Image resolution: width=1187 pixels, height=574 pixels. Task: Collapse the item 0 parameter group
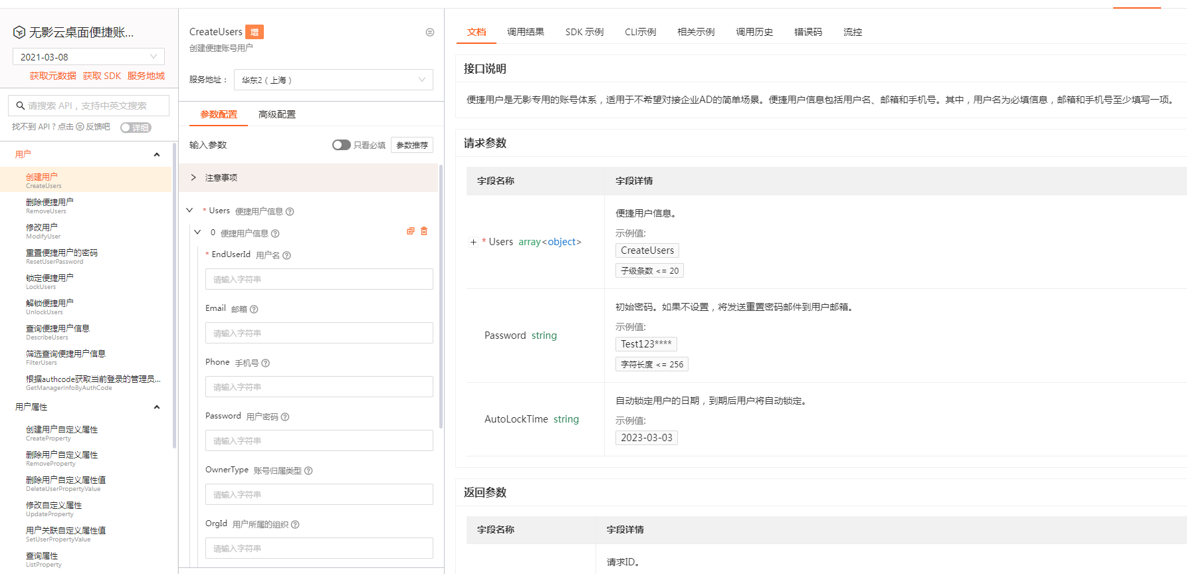point(197,233)
